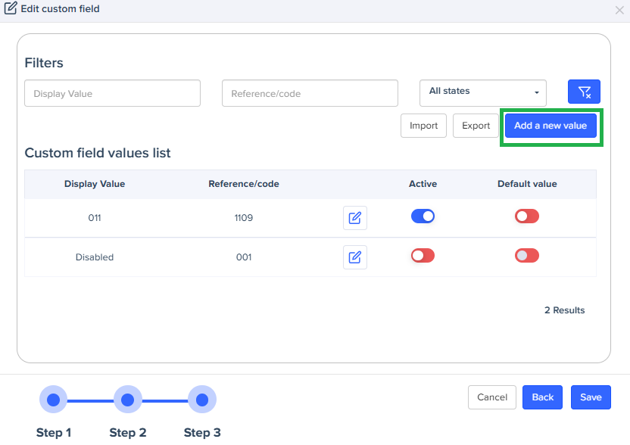Set Disabled as the default value
The width and height of the screenshot is (630, 445).
526,256
